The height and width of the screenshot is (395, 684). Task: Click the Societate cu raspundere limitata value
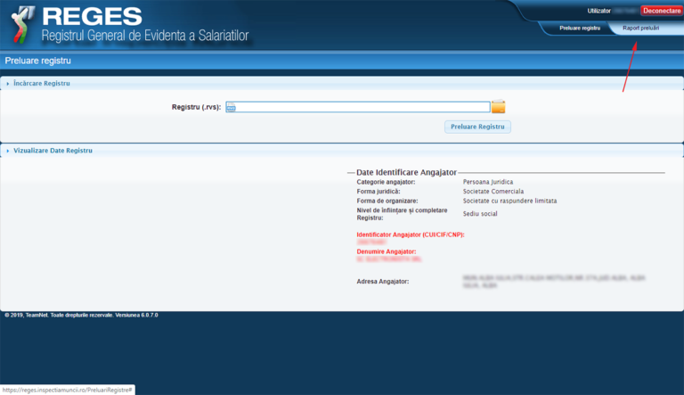pos(509,201)
